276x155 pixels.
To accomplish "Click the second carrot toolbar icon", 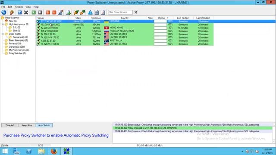I will click(x=82, y=12).
